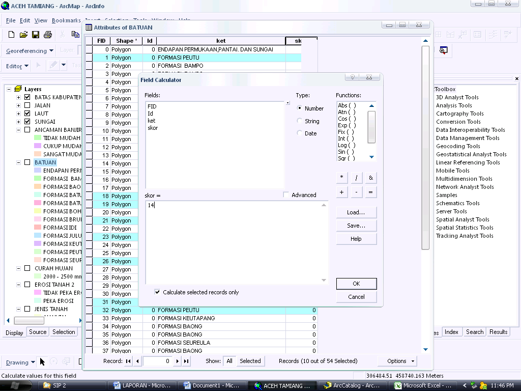Viewport: 521px width, 391px height.
Task: Open the Options menu in the attribute table
Action: (397, 360)
